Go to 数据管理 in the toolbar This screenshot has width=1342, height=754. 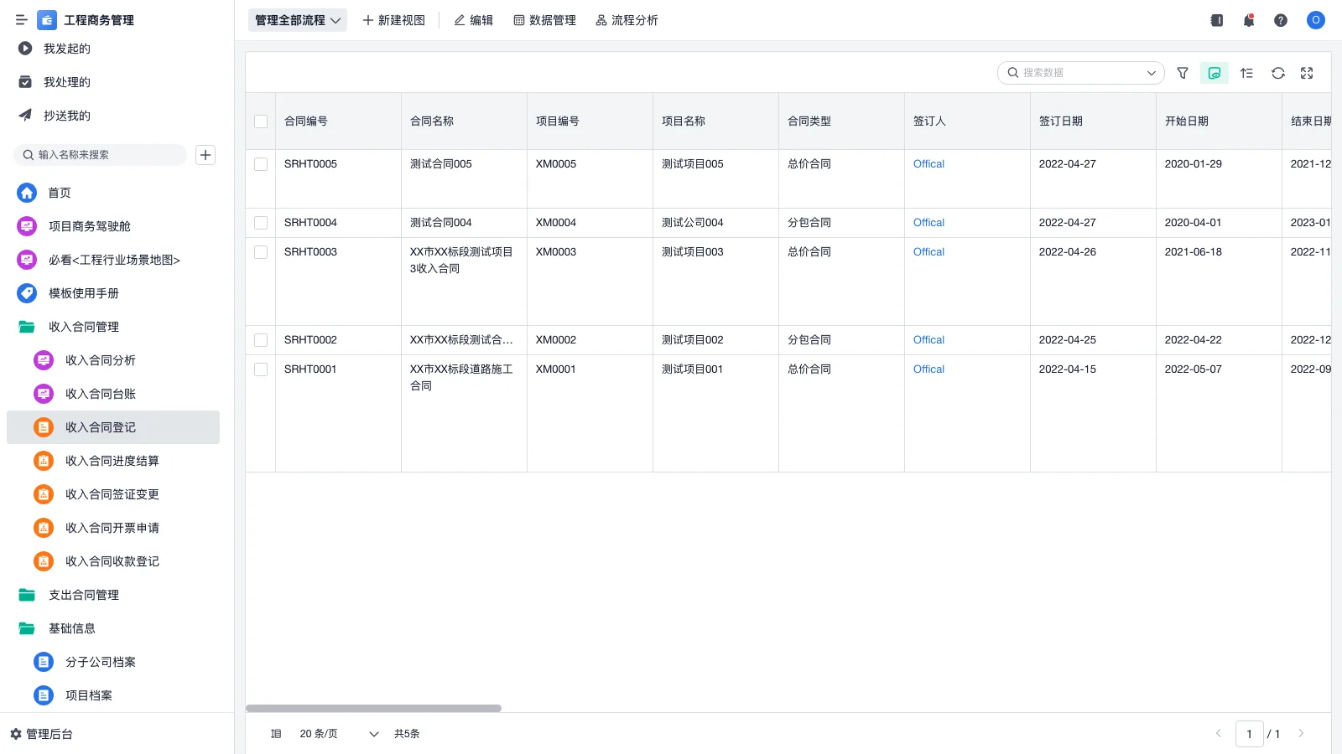click(544, 20)
